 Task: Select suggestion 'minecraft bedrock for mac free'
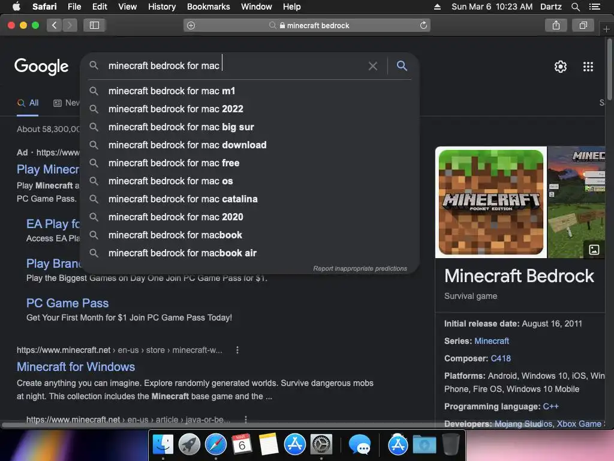click(250, 163)
